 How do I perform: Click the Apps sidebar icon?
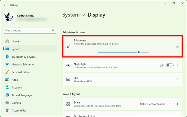(x=7, y=80)
